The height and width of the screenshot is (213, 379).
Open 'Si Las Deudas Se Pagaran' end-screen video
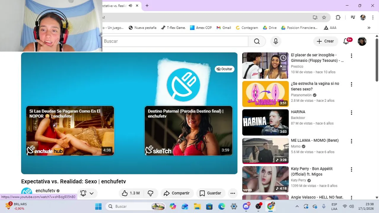click(70, 131)
